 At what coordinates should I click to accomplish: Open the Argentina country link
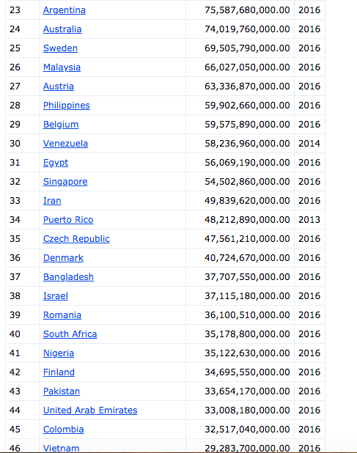tap(64, 10)
